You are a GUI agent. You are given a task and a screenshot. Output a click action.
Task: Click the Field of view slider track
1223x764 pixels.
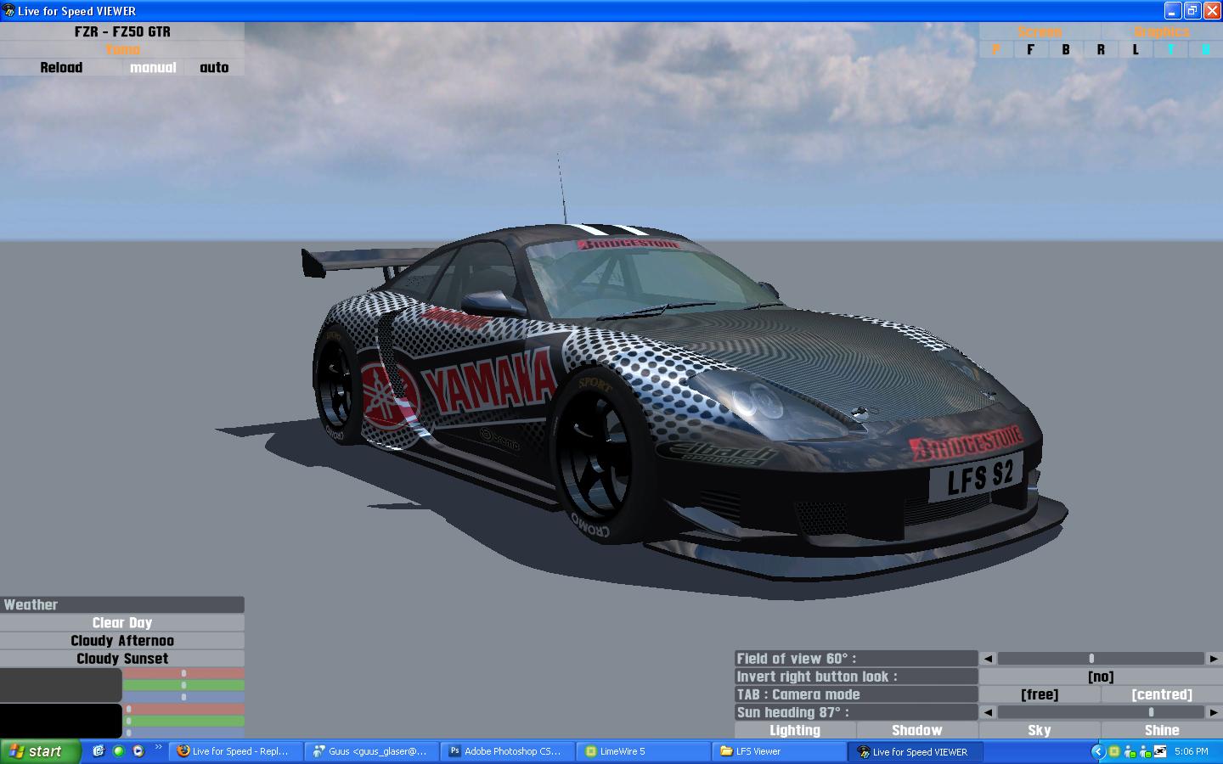click(1101, 658)
